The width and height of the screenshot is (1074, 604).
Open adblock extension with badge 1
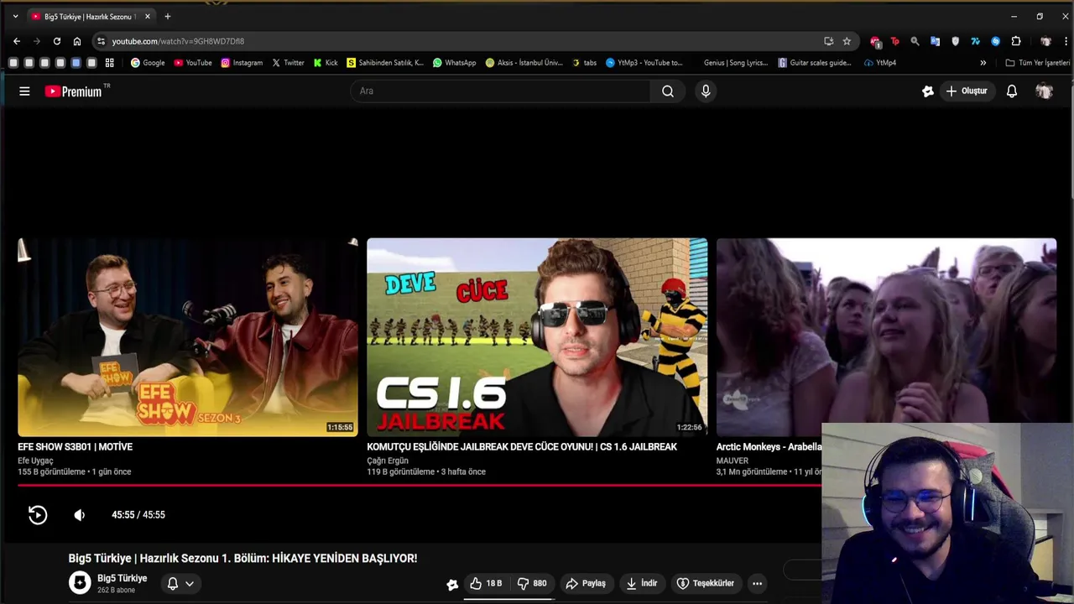875,41
